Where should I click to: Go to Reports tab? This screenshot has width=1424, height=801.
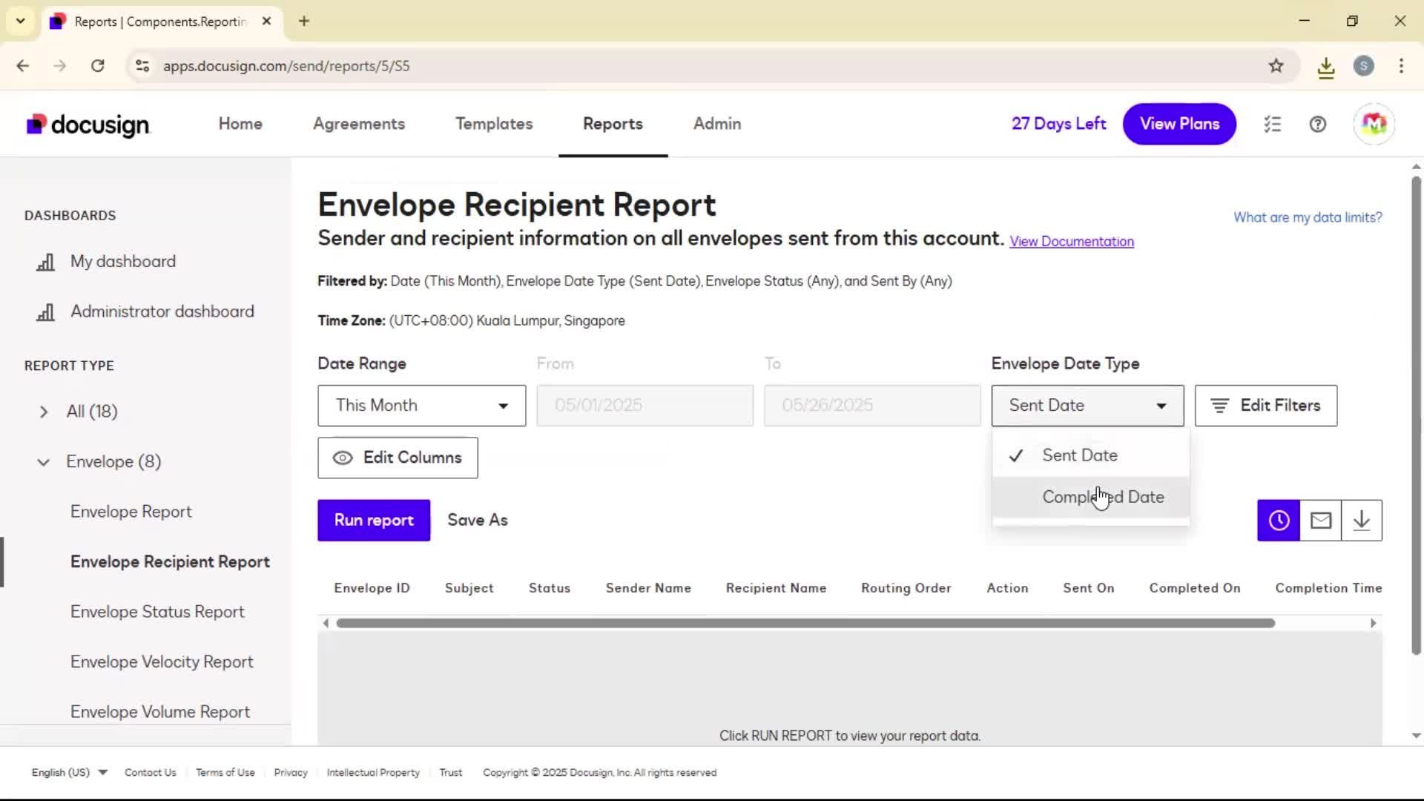[613, 124]
